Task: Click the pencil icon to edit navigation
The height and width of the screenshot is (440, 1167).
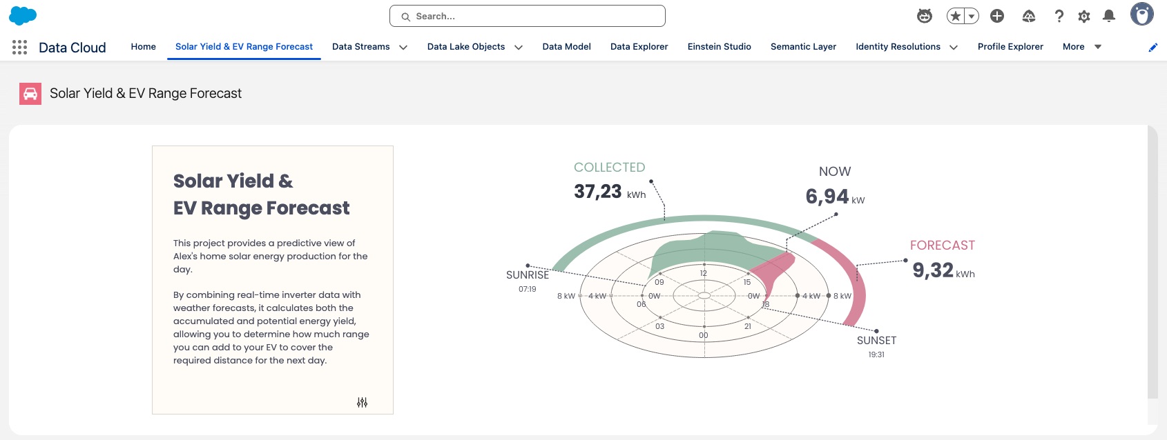Action: 1152,48
